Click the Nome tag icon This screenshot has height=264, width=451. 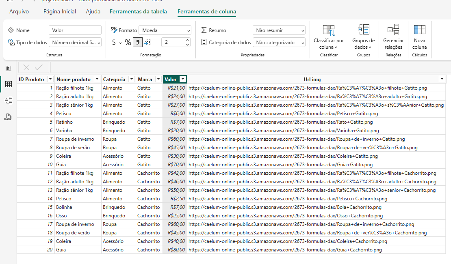(x=11, y=30)
